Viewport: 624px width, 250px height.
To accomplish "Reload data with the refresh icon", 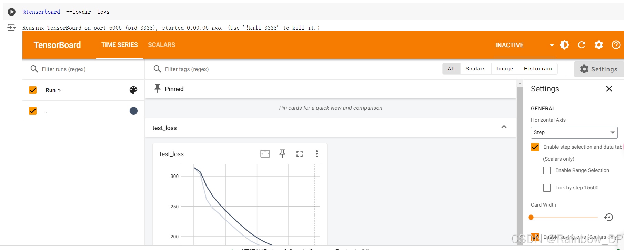I will coord(582,45).
